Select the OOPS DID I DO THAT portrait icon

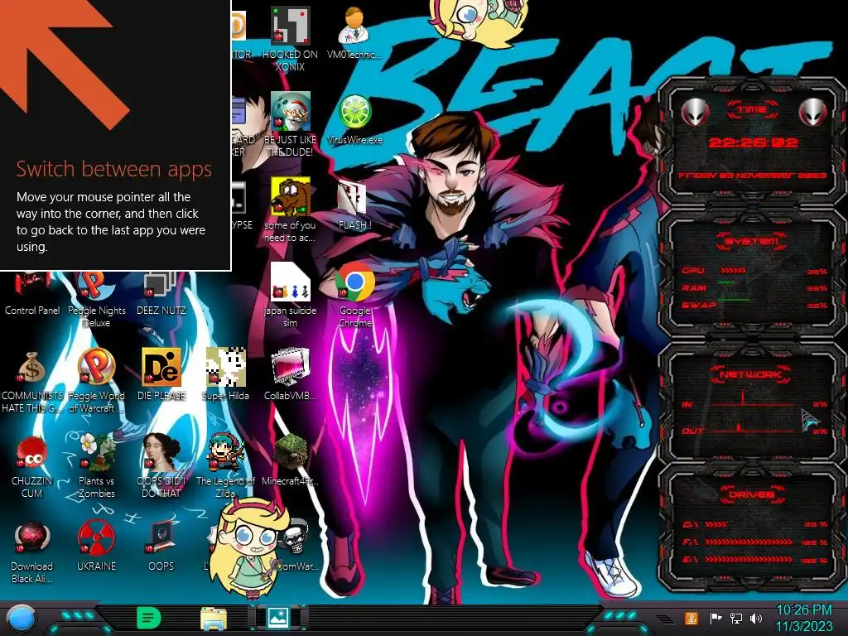[161, 466]
